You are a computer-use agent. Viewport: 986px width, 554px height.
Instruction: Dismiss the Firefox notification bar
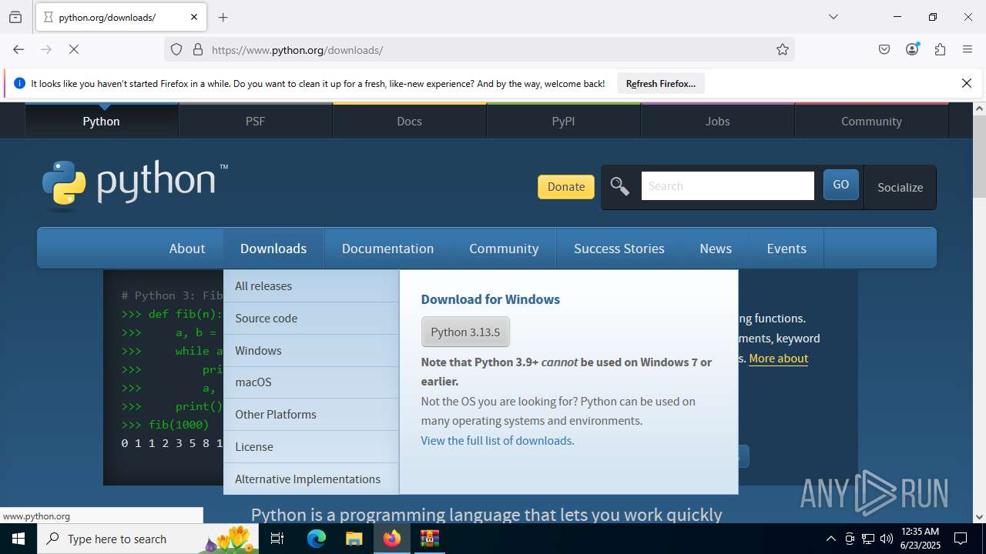967,83
